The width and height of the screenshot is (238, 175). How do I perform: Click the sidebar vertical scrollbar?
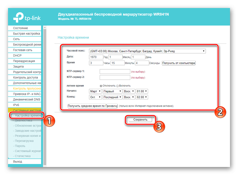coord(45,95)
